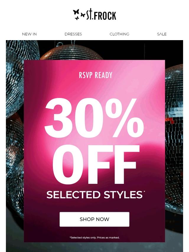
Task: Open the NEW IN menu link
Action: 29,34
